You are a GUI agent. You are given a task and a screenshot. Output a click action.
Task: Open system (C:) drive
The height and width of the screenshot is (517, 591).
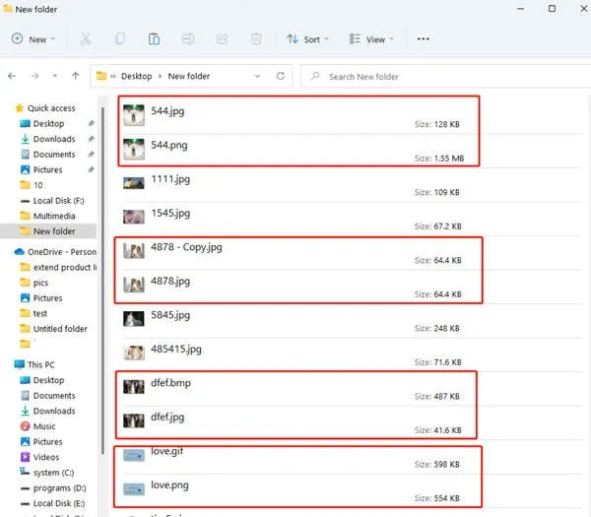[x=53, y=473]
